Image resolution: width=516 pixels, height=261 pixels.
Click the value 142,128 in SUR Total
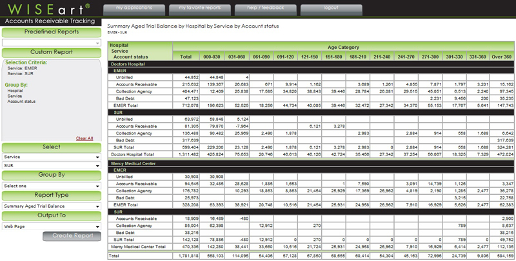[x=190, y=240]
